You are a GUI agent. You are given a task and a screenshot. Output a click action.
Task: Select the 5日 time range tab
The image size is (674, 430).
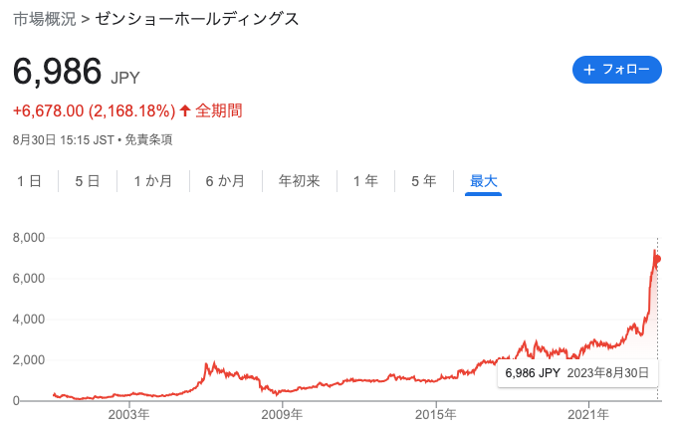click(88, 181)
